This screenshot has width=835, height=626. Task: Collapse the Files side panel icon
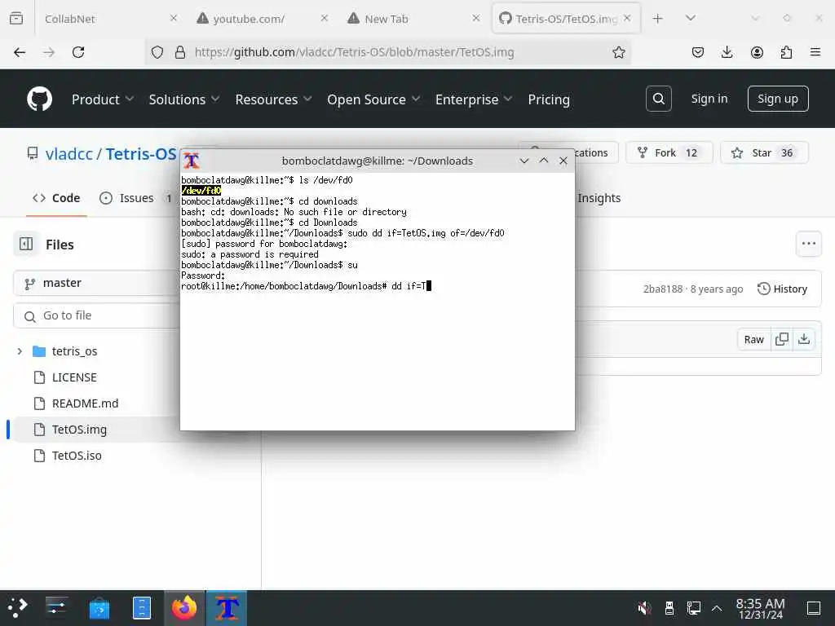click(x=26, y=245)
